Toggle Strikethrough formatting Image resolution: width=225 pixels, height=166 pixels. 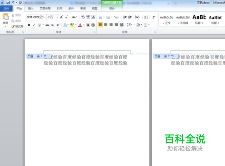click(x=47, y=25)
